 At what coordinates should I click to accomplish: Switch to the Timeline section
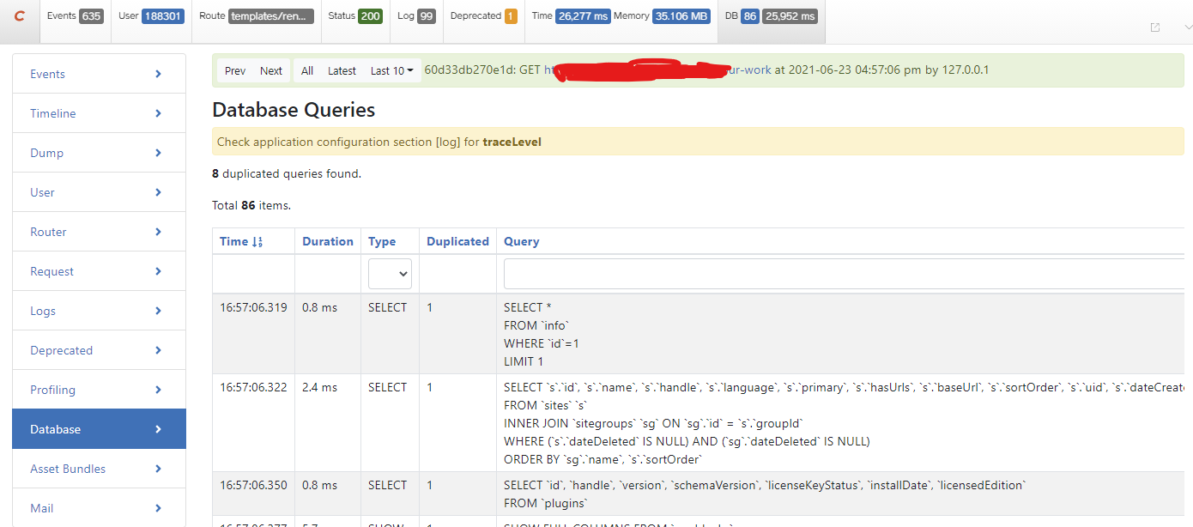pos(99,112)
